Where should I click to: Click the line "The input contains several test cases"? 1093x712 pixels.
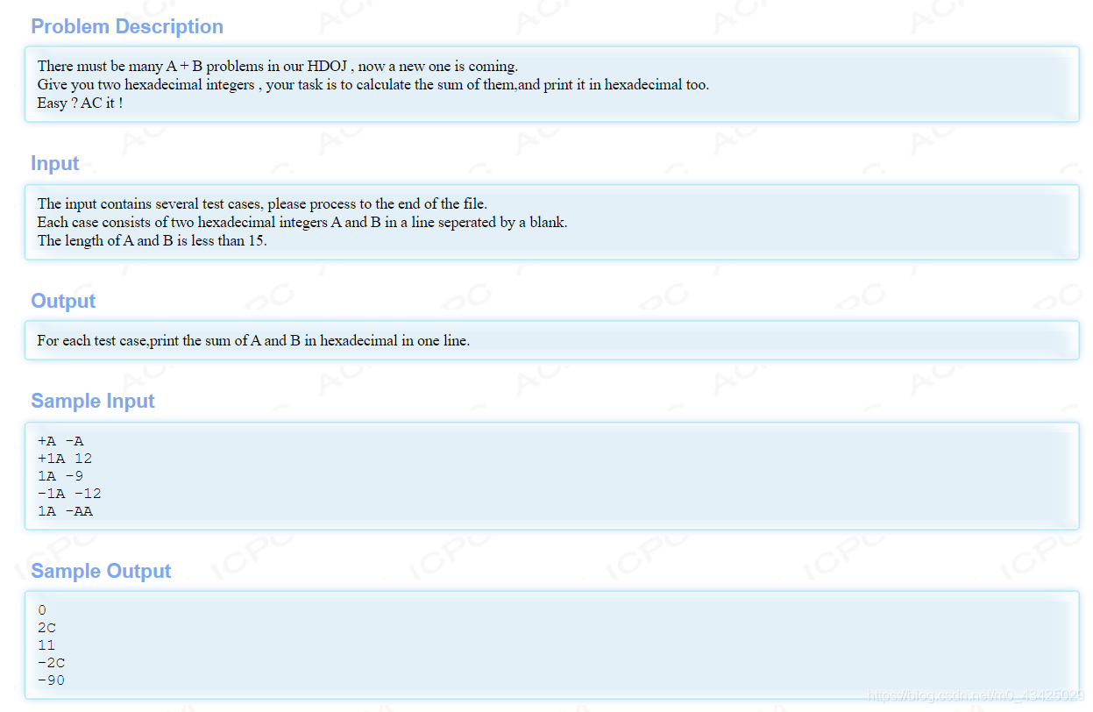(262, 203)
